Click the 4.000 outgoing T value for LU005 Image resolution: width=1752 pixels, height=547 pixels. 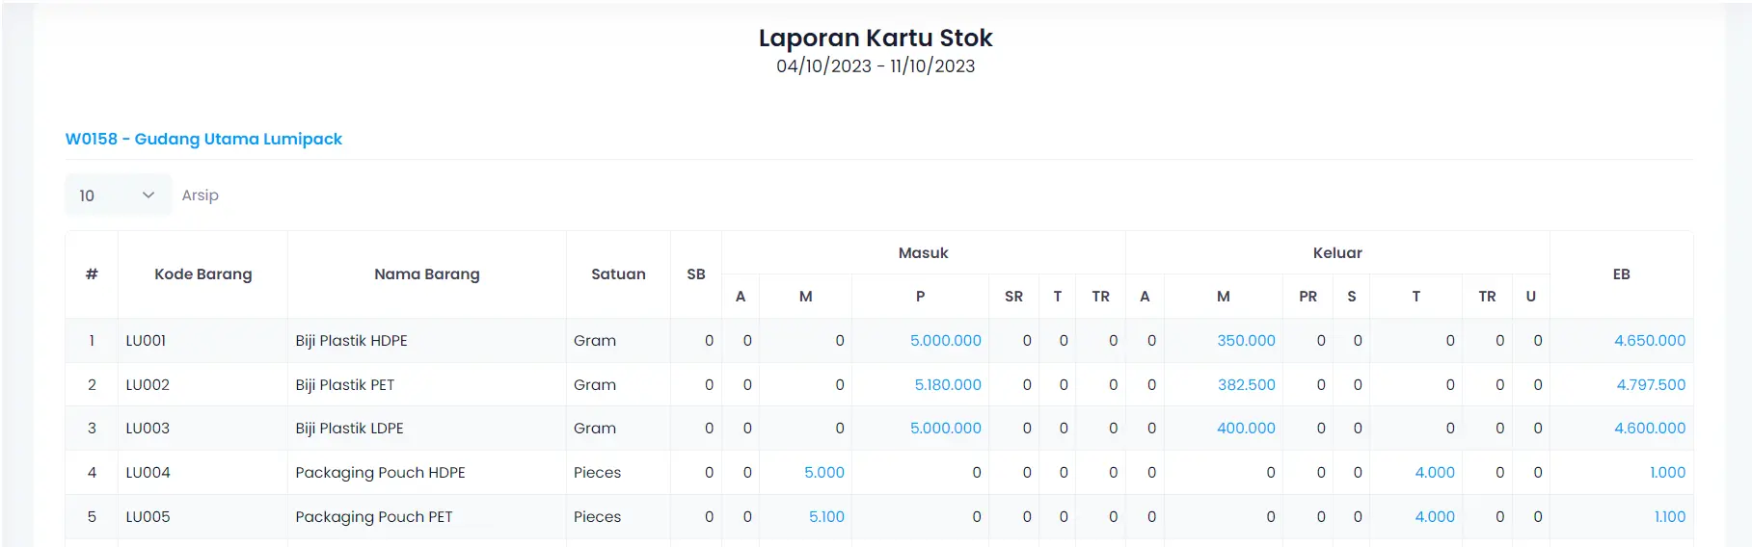pyautogui.click(x=1435, y=517)
